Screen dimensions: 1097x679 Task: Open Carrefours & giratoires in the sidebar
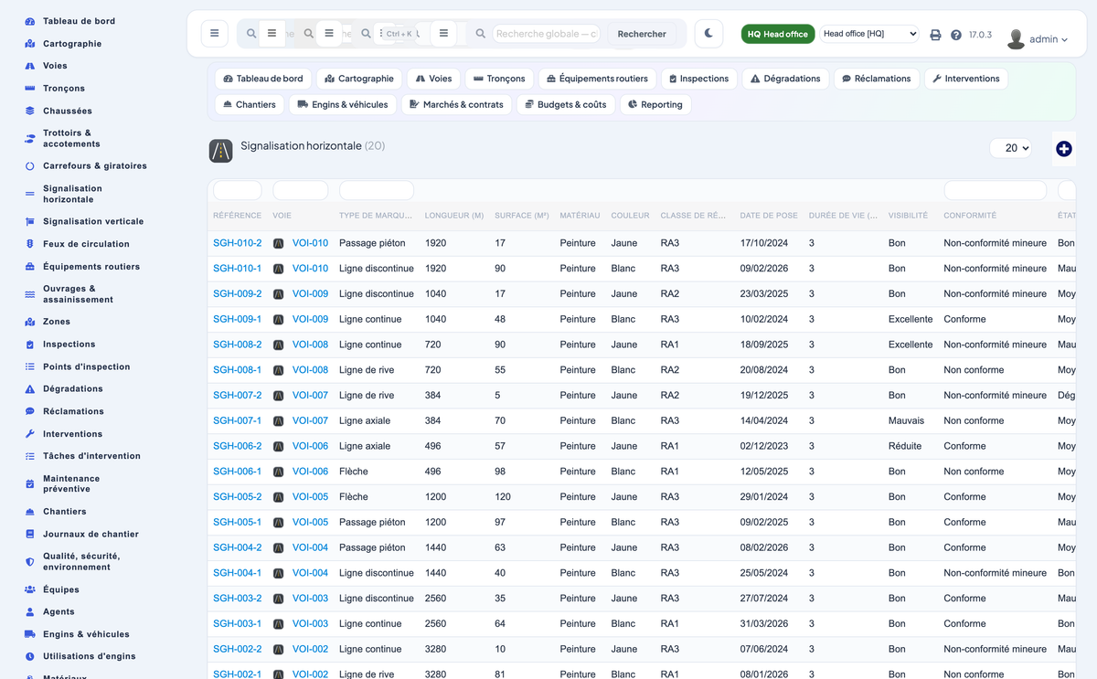95,166
